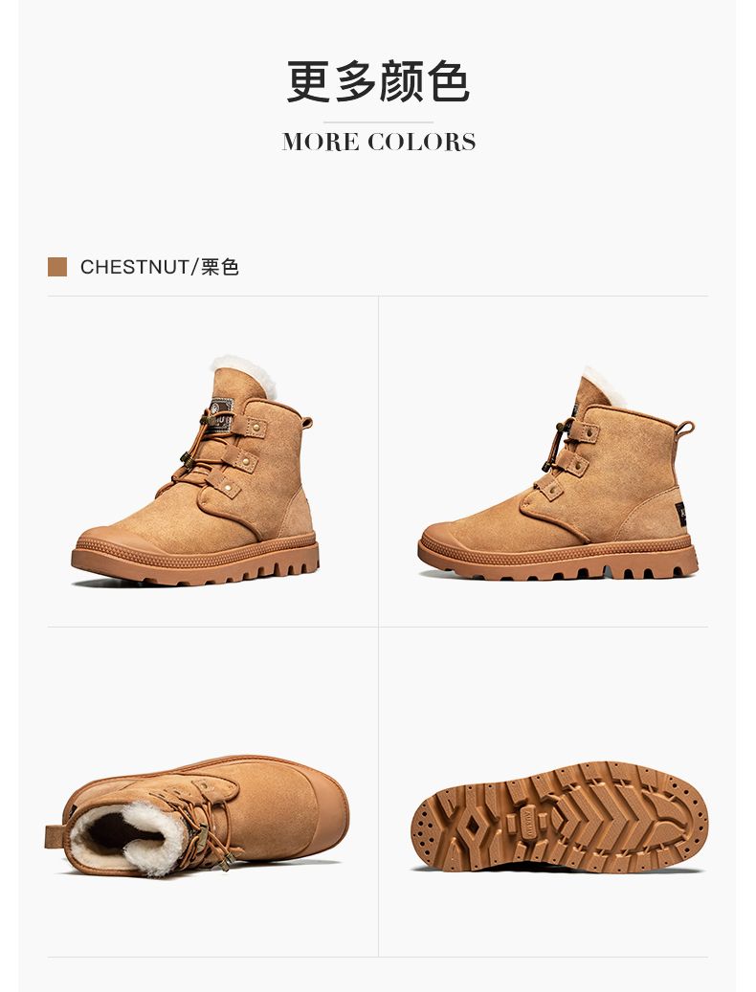Click the logo badge on boot tongue

click(222, 412)
